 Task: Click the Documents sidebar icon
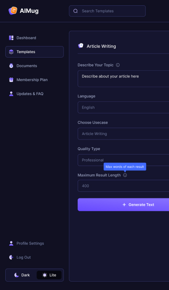[11, 66]
